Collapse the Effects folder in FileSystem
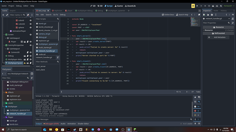Viewport: 236px width, 132px height. point(4,93)
